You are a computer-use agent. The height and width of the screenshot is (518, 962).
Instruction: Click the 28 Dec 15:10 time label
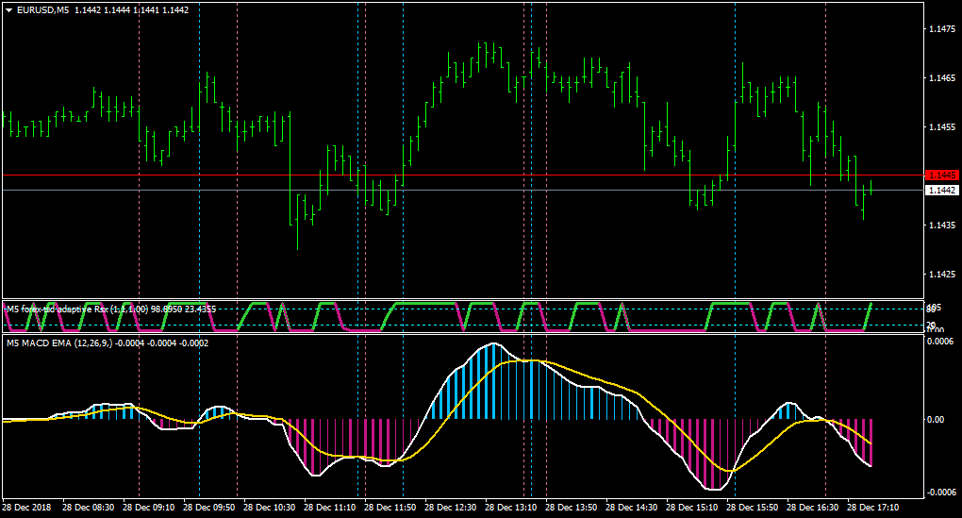692,508
